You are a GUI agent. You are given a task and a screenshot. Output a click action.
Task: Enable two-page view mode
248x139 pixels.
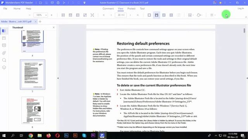tap(164, 15)
